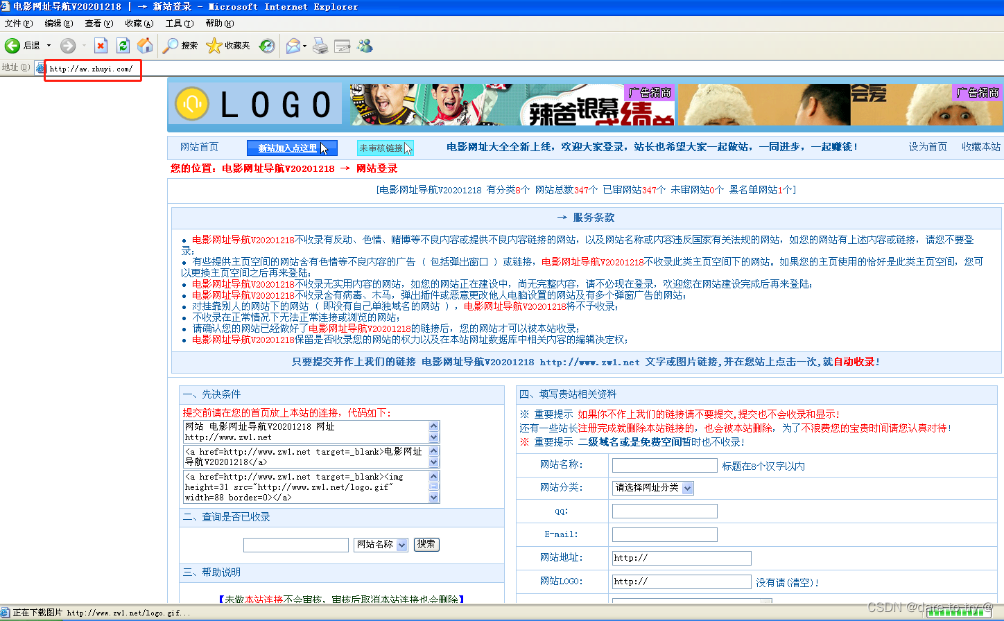Open 工具(T) menu
Image resolution: width=1004 pixels, height=621 pixels.
coord(180,24)
